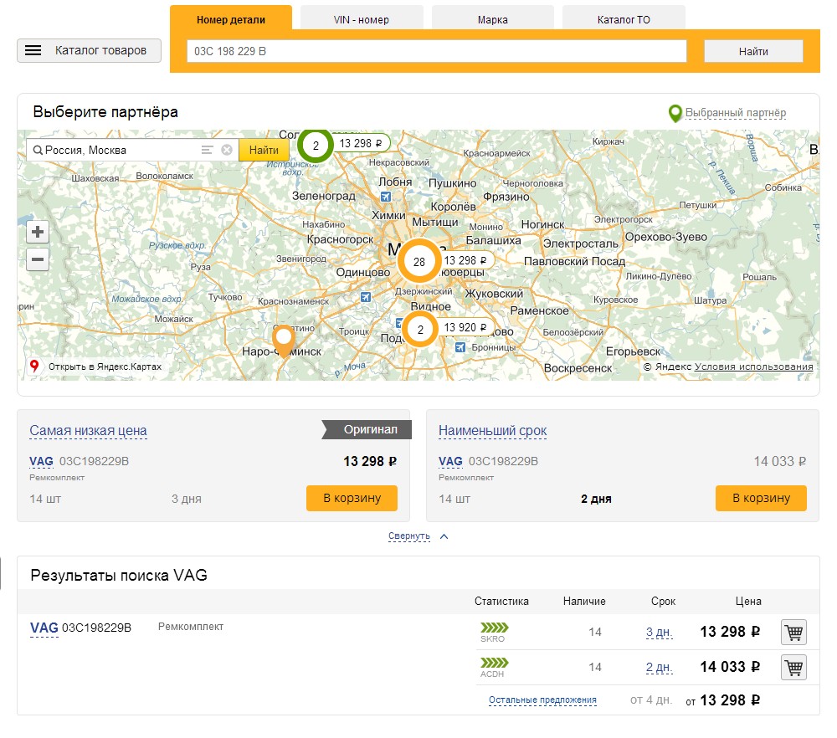Click the Ремкомплект description in results
Image resolution: width=837 pixels, height=738 pixels.
click(x=191, y=627)
